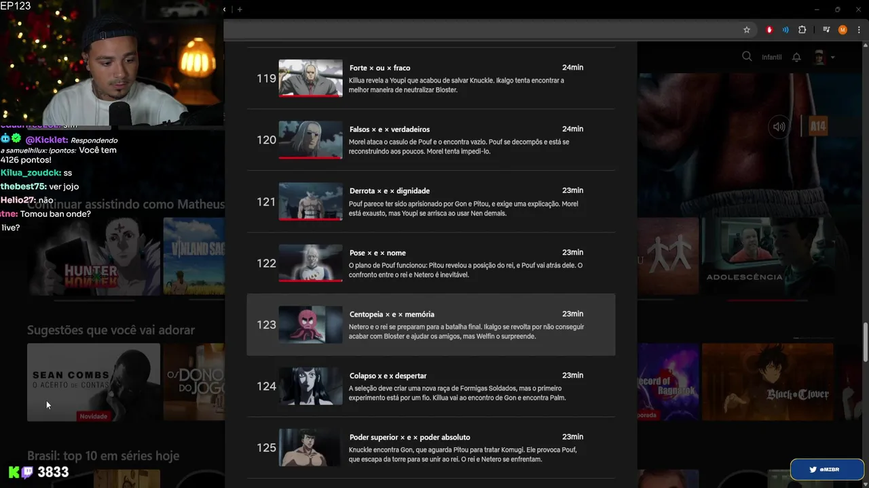Select the title Colapso x e x despertar

point(388,376)
